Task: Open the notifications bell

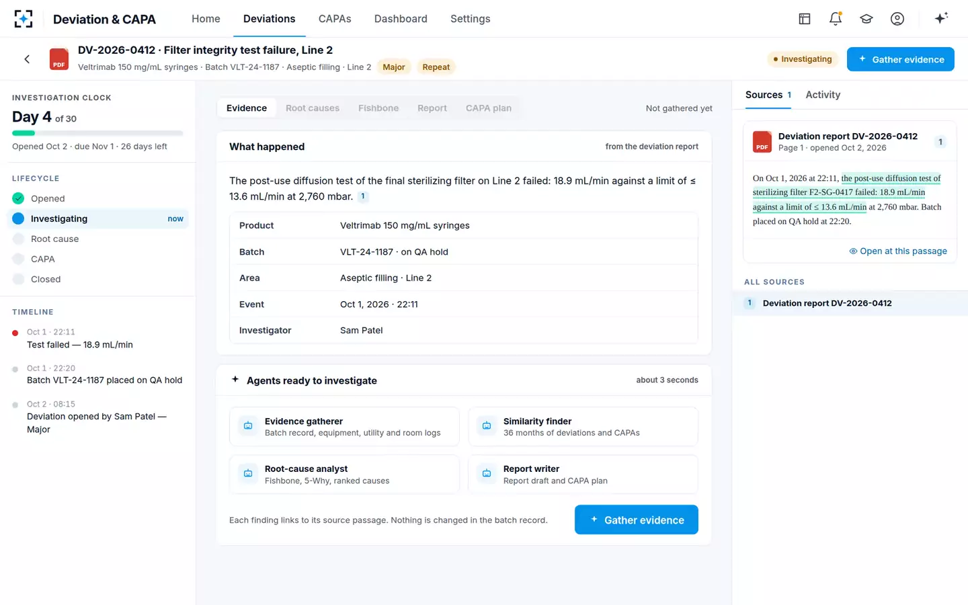Action: [836, 19]
